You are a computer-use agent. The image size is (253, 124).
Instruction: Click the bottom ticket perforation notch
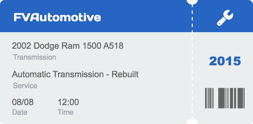point(192,122)
